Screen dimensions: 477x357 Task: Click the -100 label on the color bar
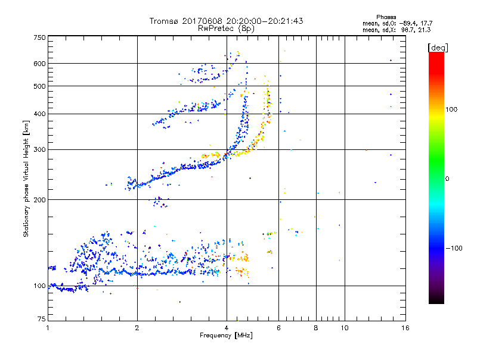(x=454, y=248)
